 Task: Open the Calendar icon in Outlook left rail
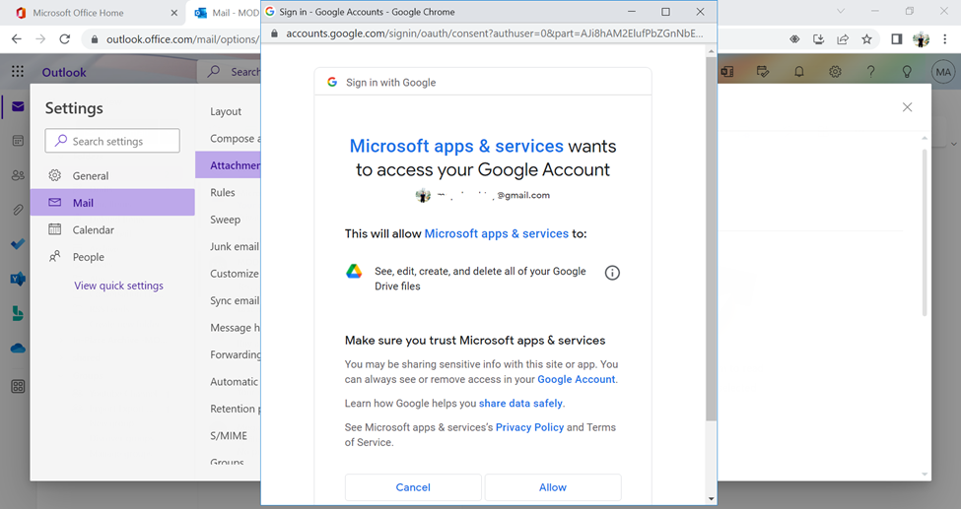[x=18, y=141]
